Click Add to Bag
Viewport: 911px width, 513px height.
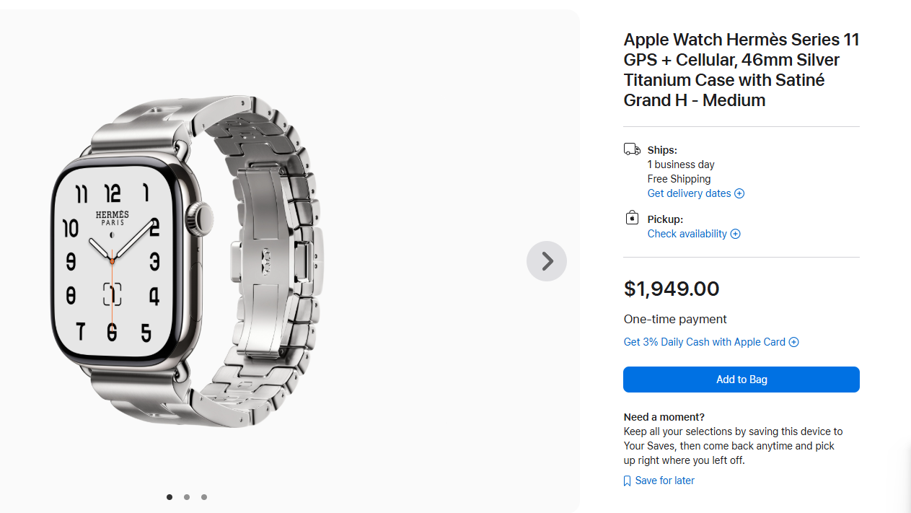tap(741, 380)
